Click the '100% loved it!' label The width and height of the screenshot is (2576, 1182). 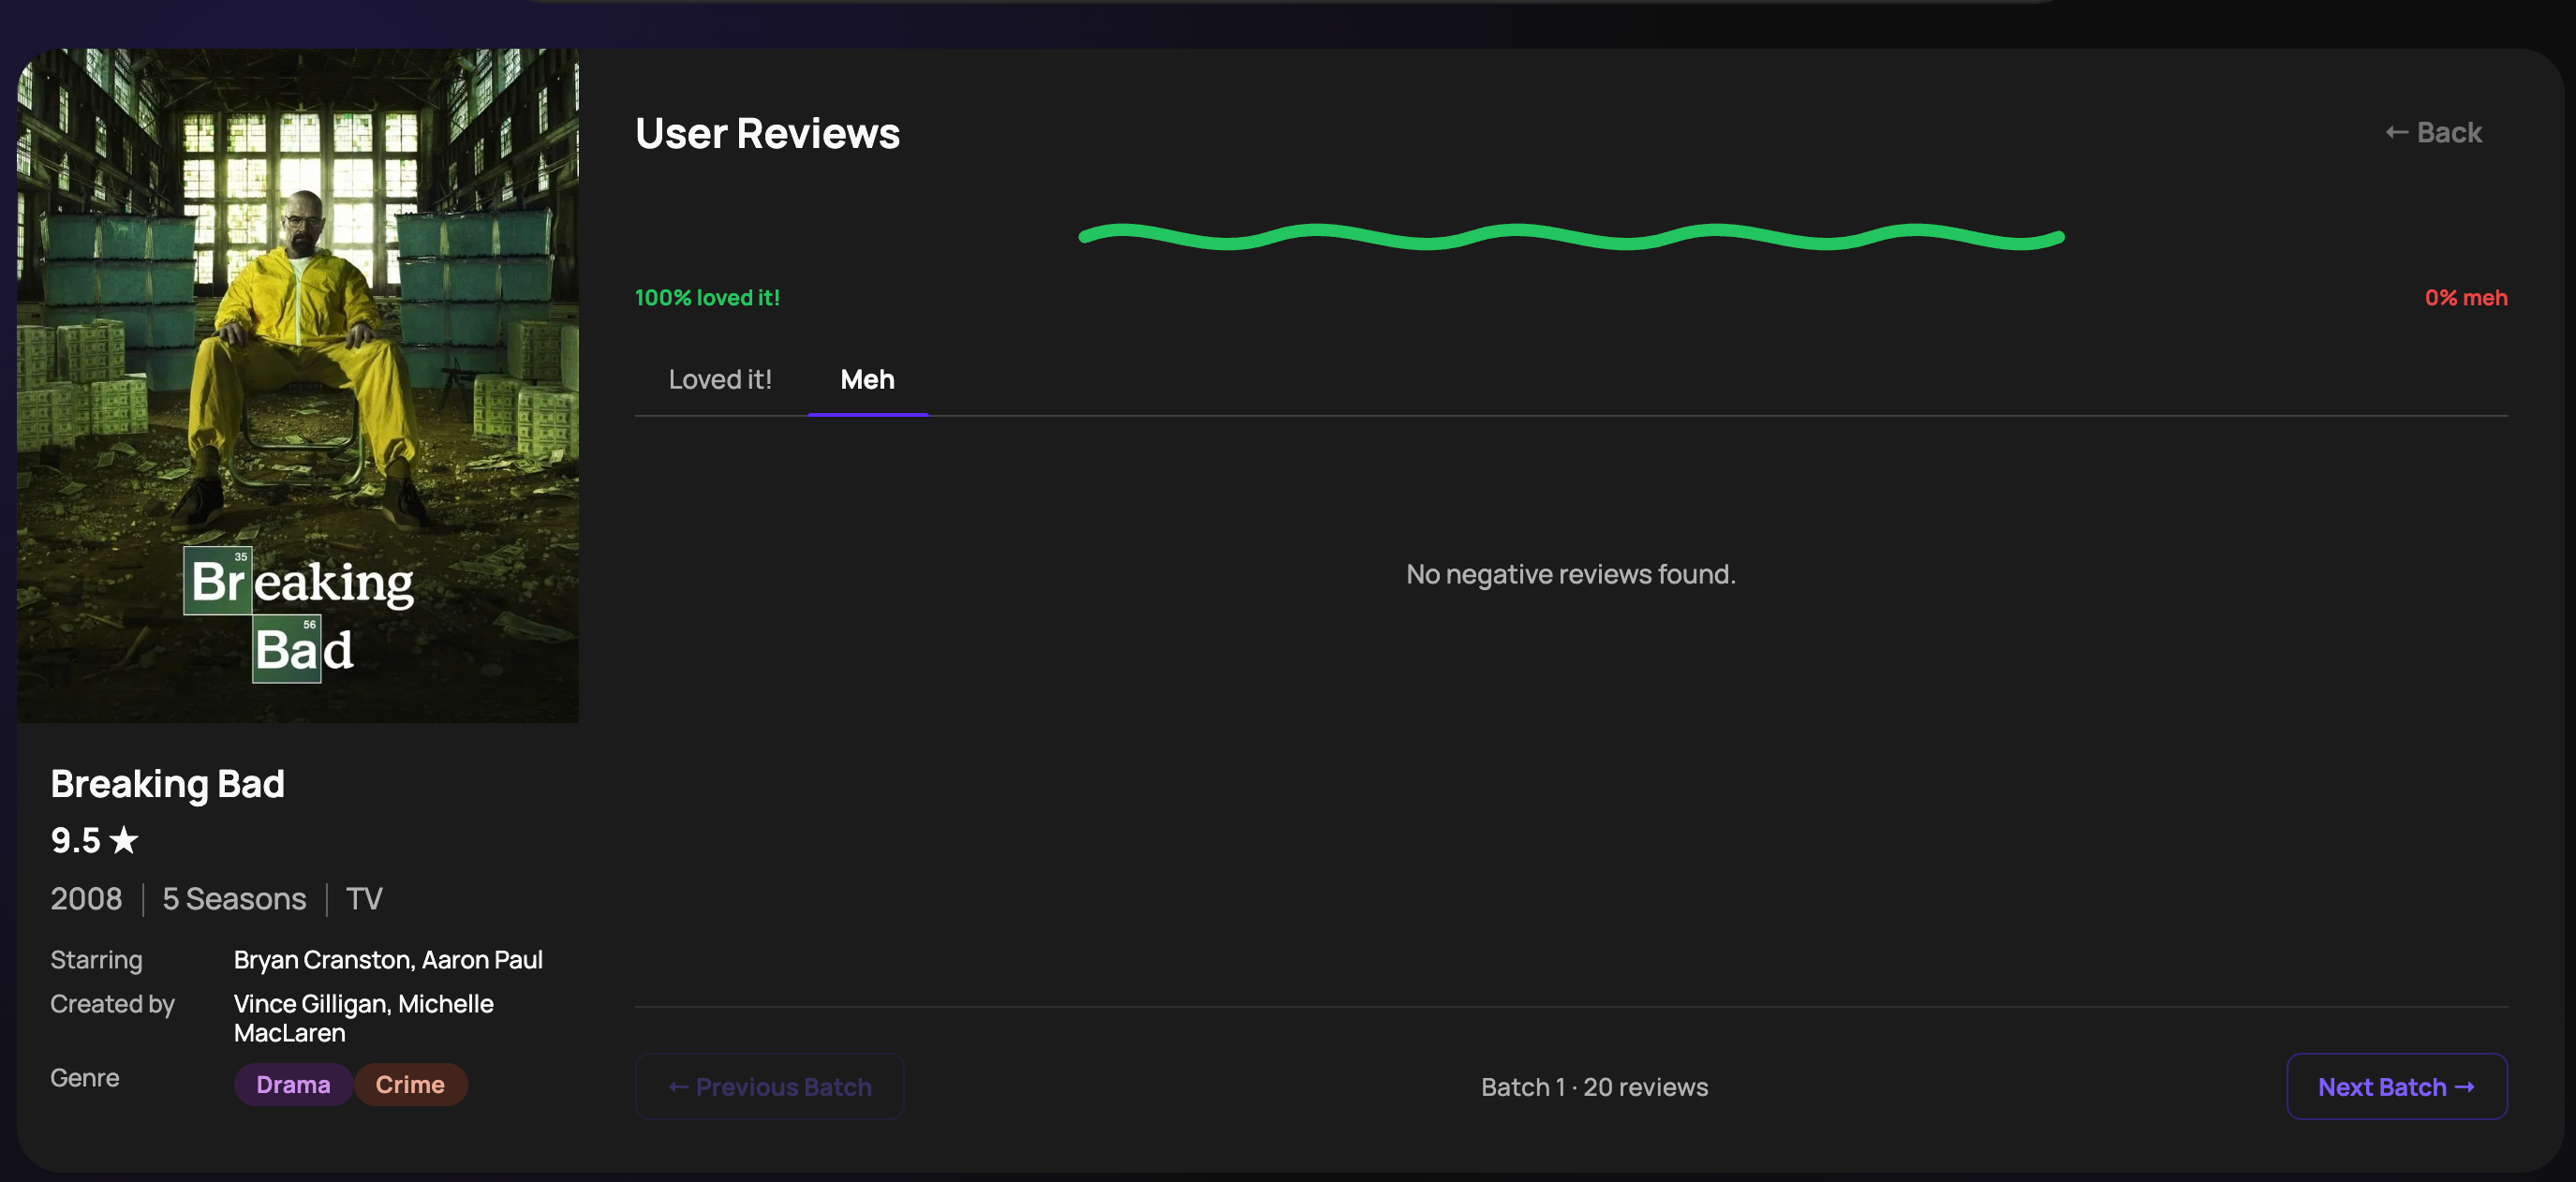(x=707, y=297)
